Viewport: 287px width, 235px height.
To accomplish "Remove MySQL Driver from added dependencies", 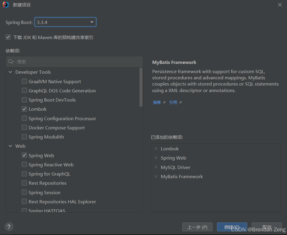I will pos(156,167).
